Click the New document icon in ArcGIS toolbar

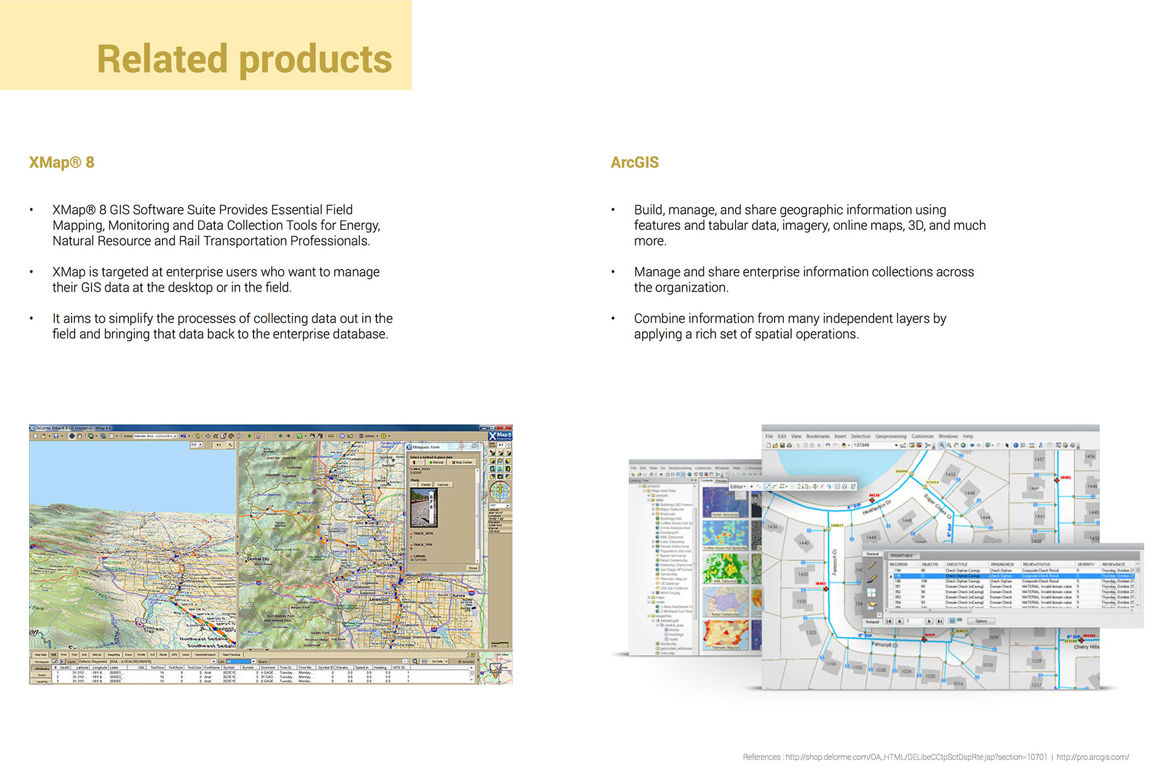769,445
